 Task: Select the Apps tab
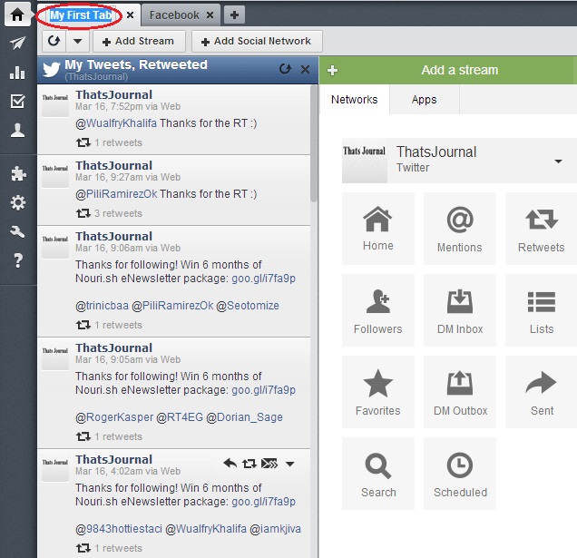[424, 100]
